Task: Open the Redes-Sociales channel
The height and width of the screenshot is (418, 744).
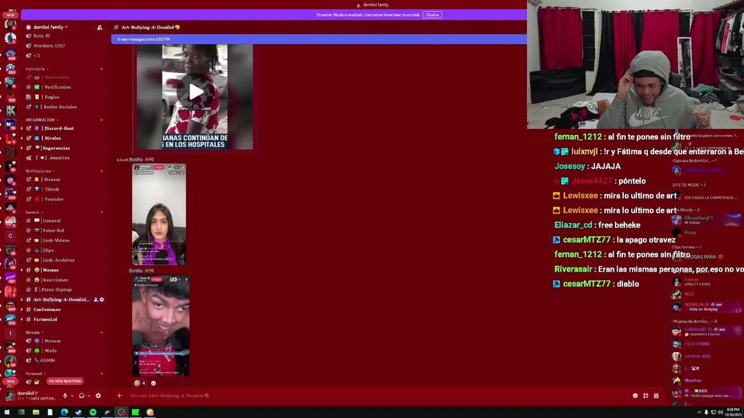Action: [x=64, y=107]
